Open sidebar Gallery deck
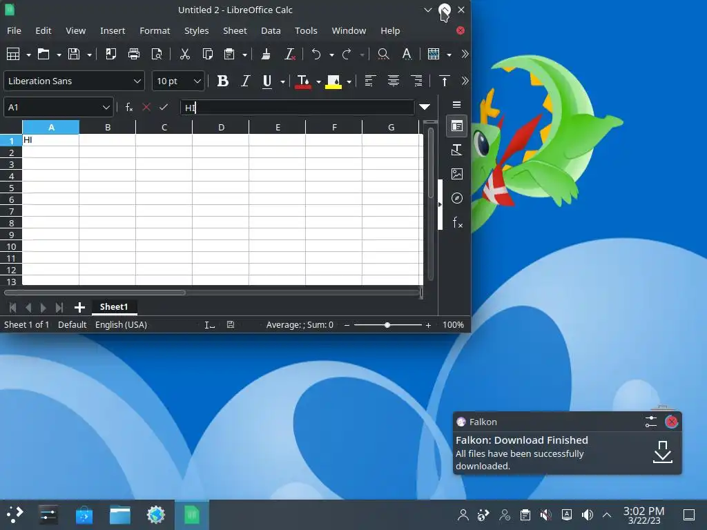Image resolution: width=707 pixels, height=530 pixels. 457,174
